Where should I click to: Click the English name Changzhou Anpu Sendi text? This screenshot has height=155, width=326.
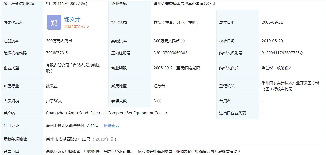[108, 113]
